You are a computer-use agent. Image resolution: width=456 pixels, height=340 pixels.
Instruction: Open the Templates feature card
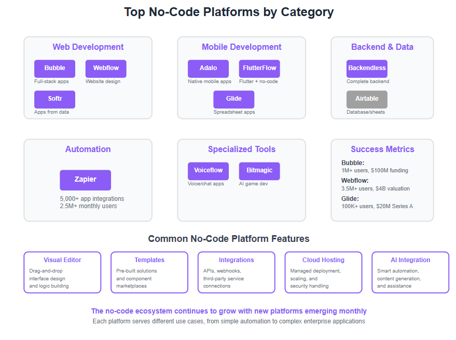[149, 273]
